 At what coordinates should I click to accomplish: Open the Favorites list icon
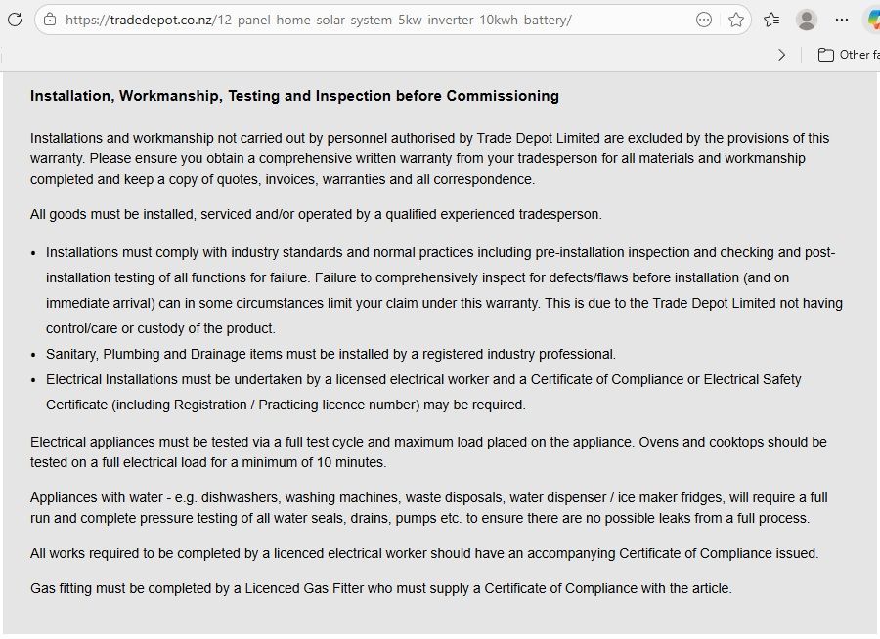pyautogui.click(x=770, y=20)
